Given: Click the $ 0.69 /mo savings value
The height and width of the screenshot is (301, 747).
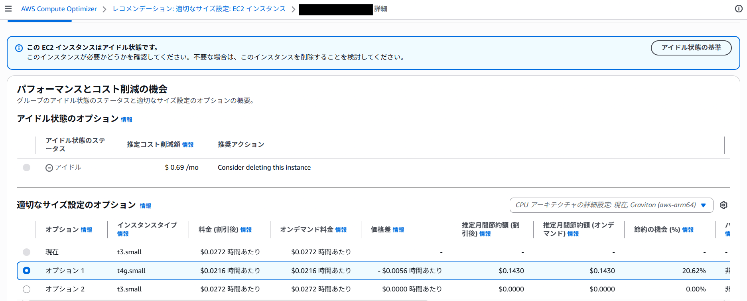Looking at the screenshot, I should [x=181, y=167].
